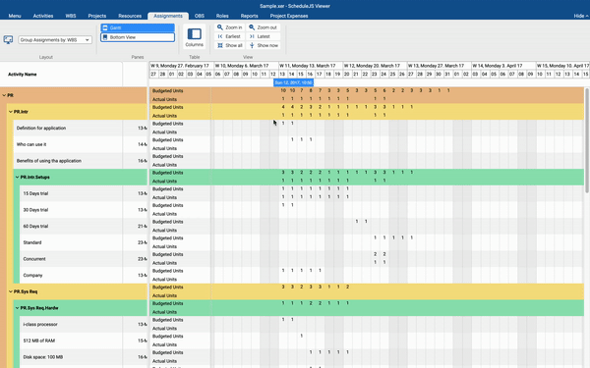Click the vertical scrollbar thumb
This screenshot has height=368, width=590.
tap(587, 140)
